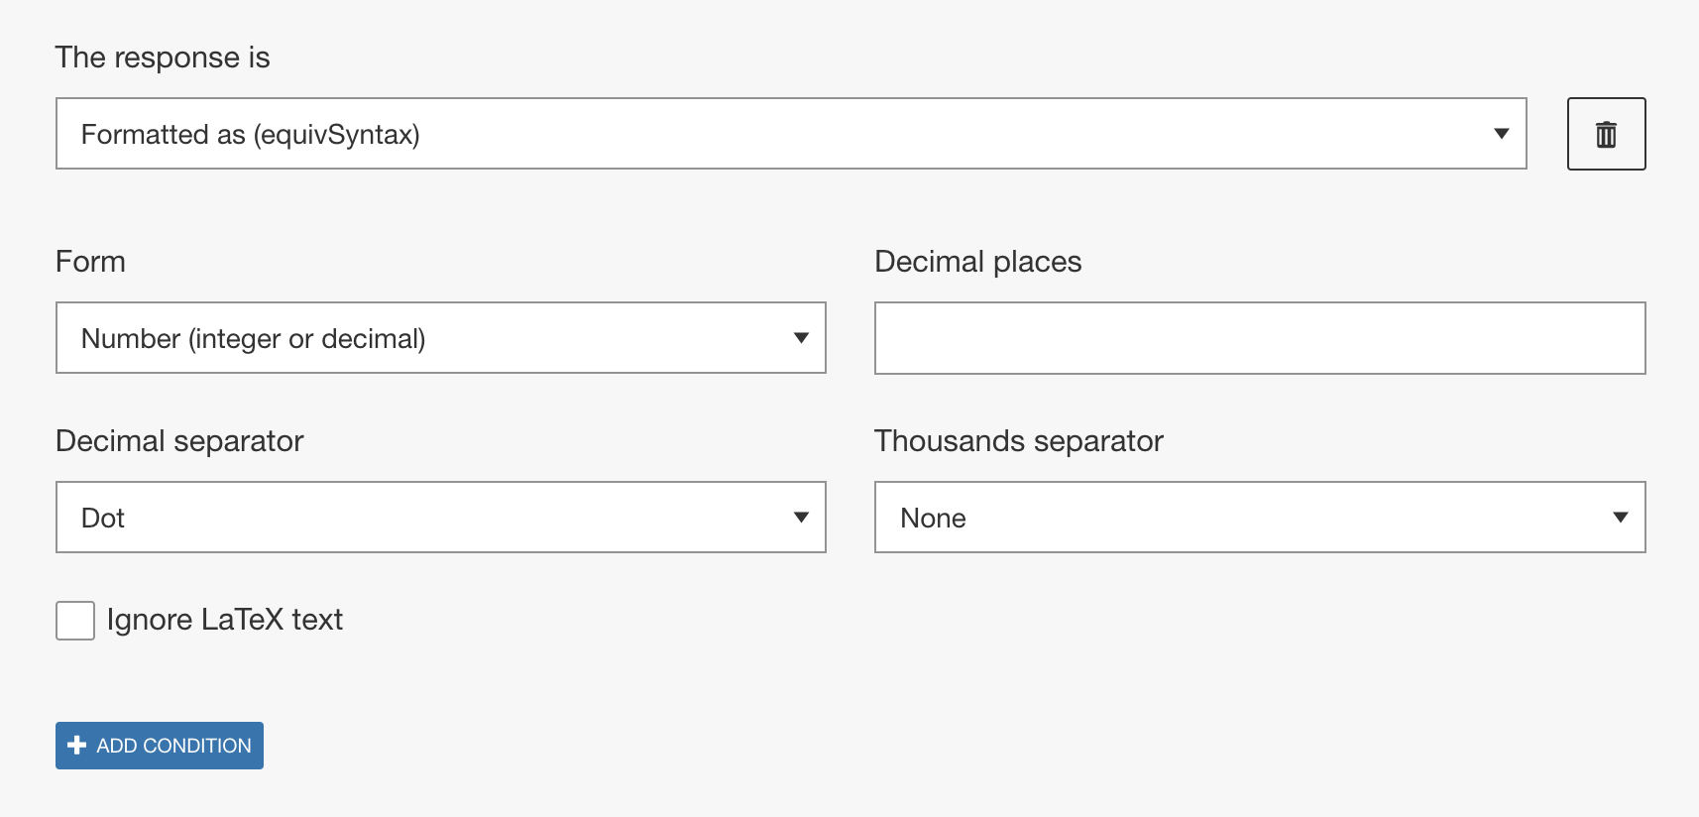The image size is (1699, 817).
Task: Enable the Ignore LaTeX text checkbox
Action: [x=75, y=621]
